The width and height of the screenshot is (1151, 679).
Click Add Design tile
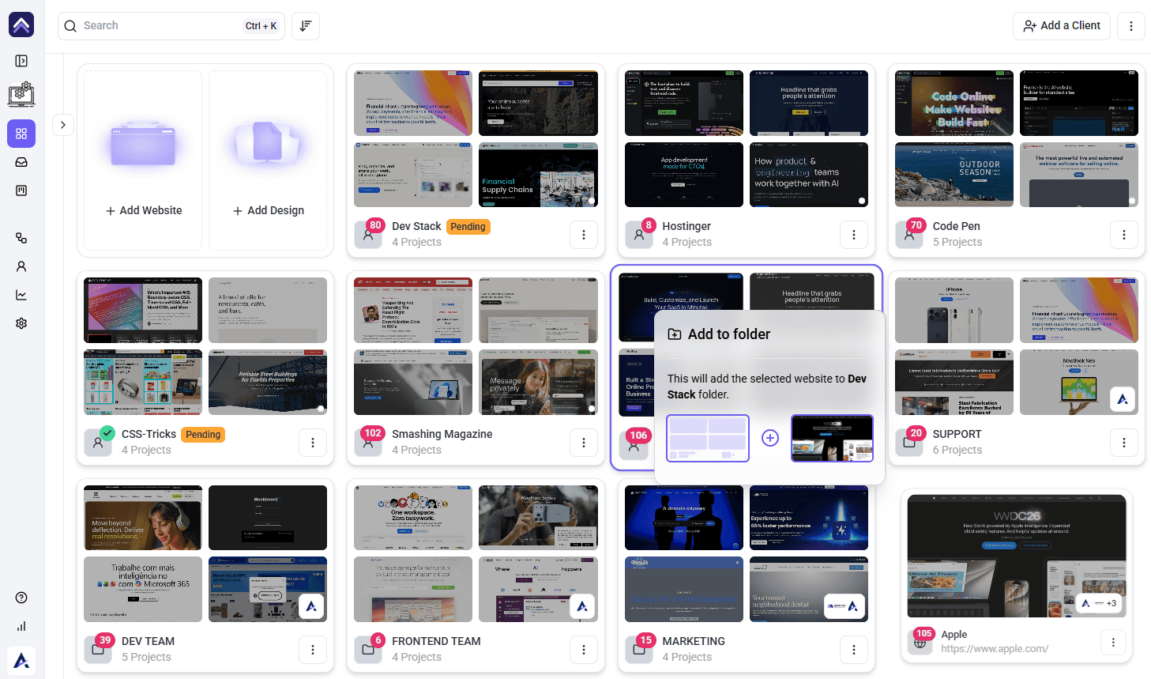(x=268, y=160)
